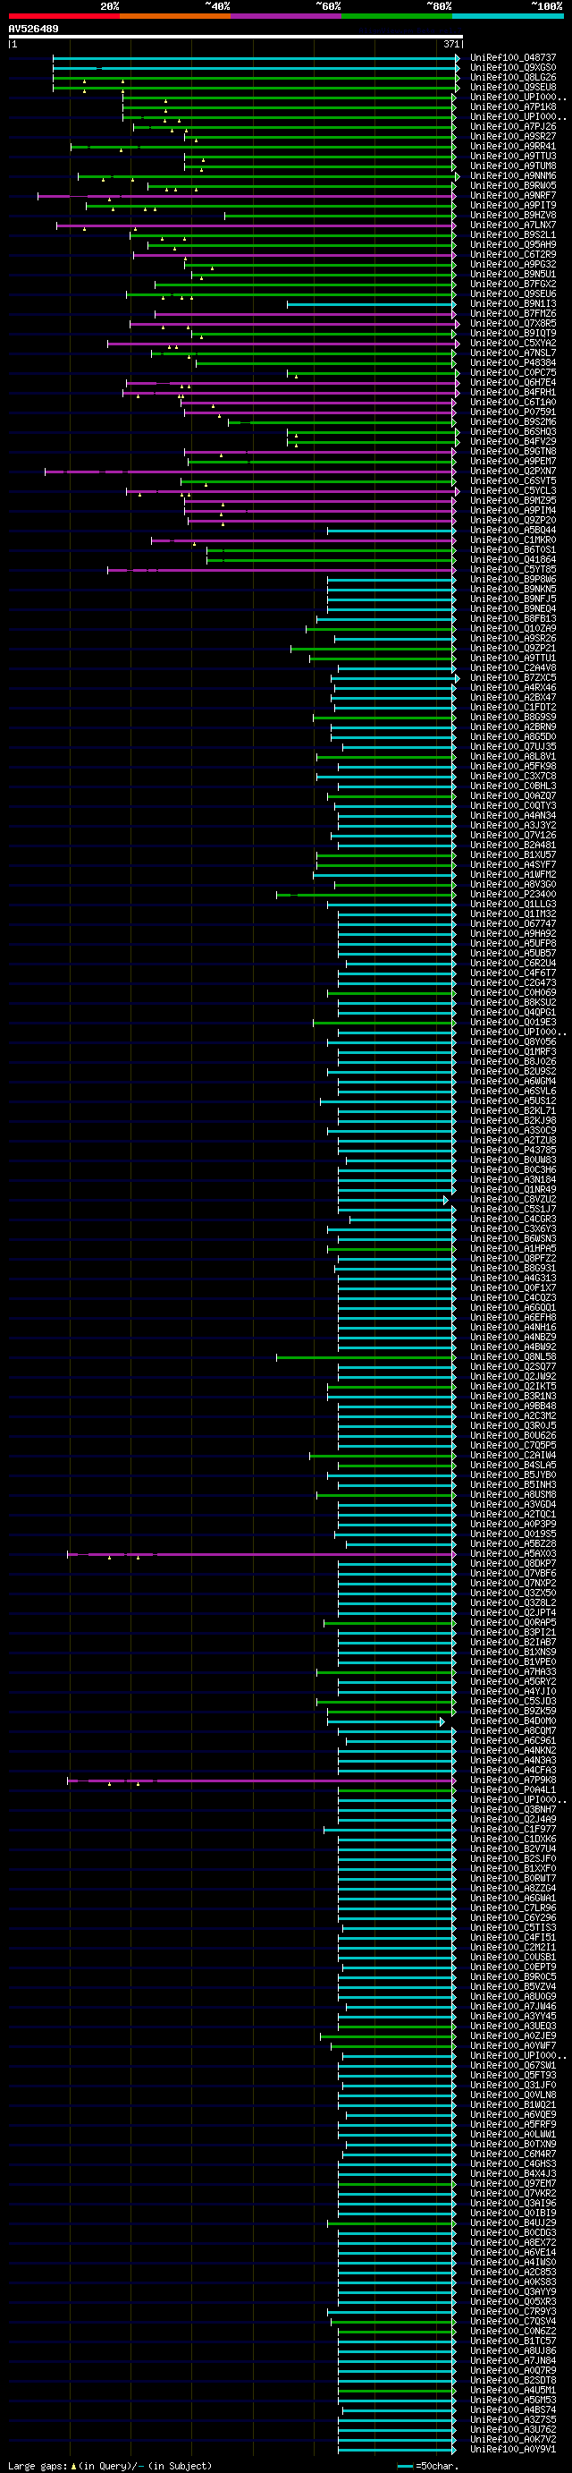Viewport: 572px width, 2473px height.
Task: Select label UniRef100_C6T2R9
Action: coord(512,254)
